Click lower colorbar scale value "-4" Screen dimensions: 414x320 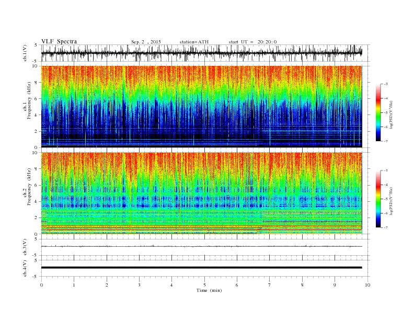pos(386,185)
